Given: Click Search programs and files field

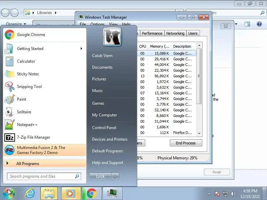Looking at the screenshot, I should coord(44,176).
